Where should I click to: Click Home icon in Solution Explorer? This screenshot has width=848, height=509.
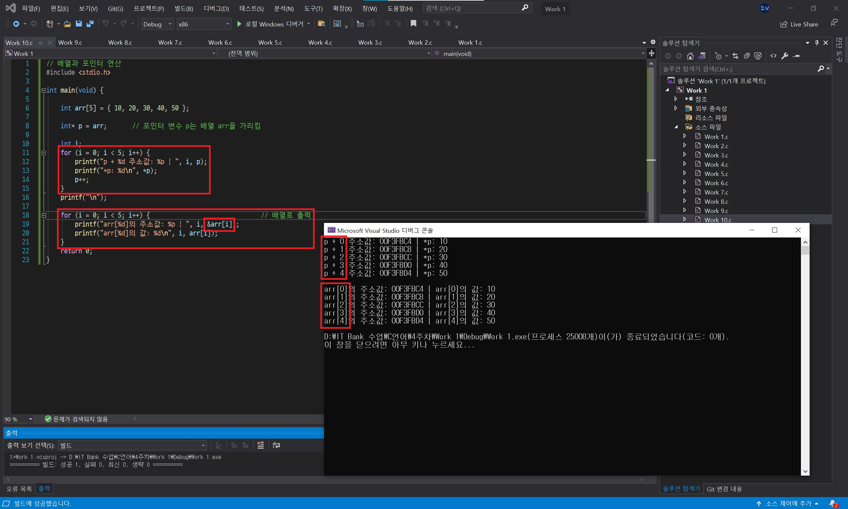(x=690, y=56)
